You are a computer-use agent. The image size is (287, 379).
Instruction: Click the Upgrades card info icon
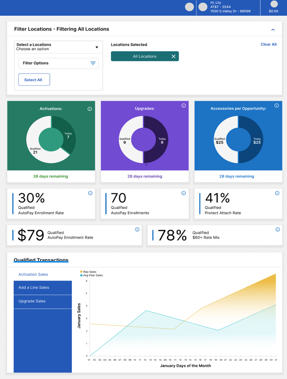[x=183, y=106]
